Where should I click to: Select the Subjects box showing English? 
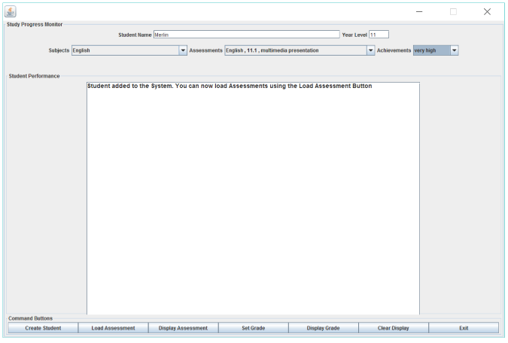pyautogui.click(x=124, y=50)
